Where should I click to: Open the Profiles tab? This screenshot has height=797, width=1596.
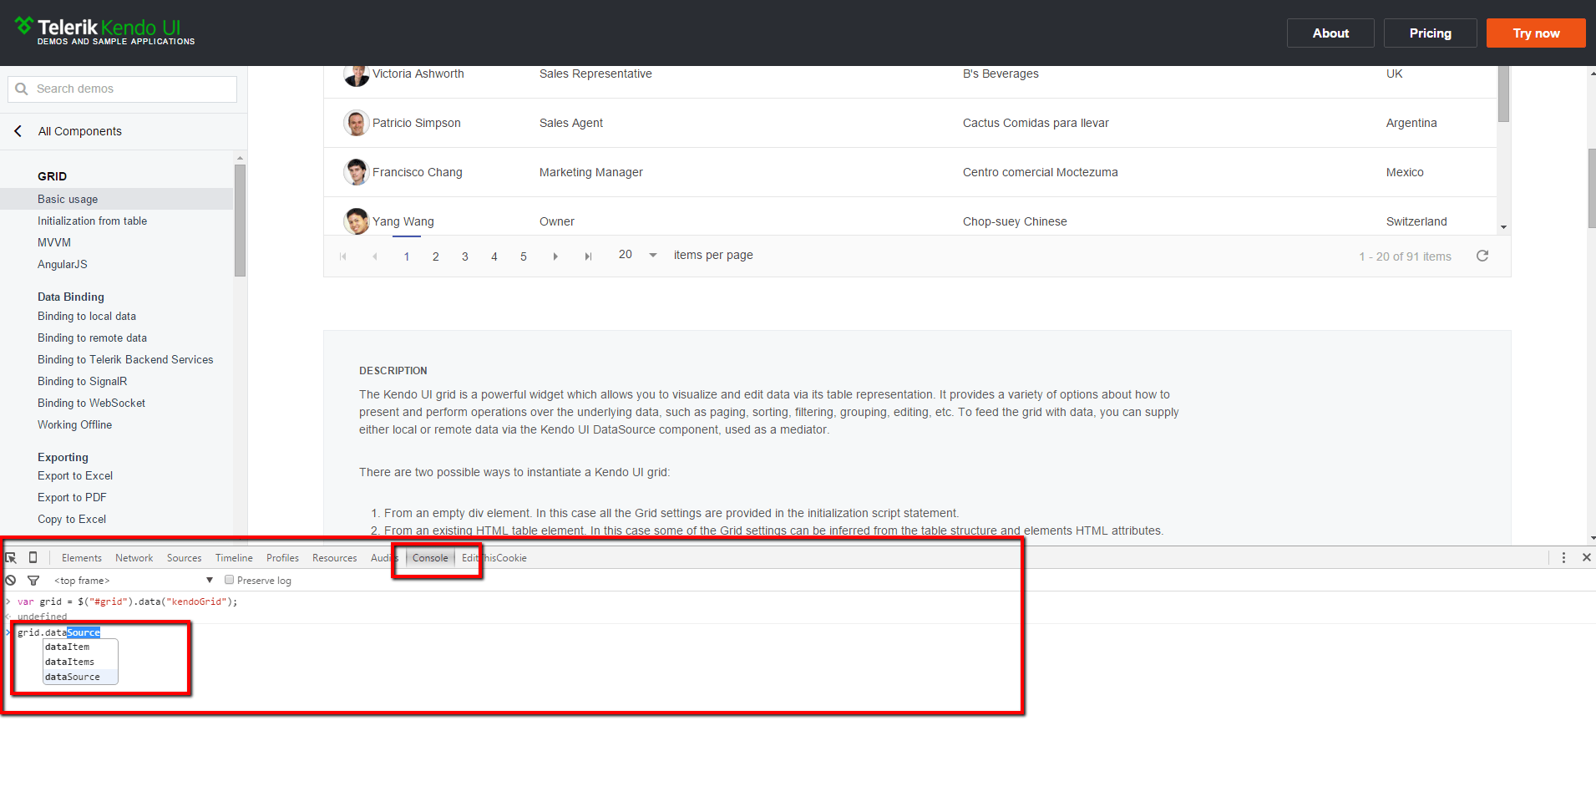[282, 558]
